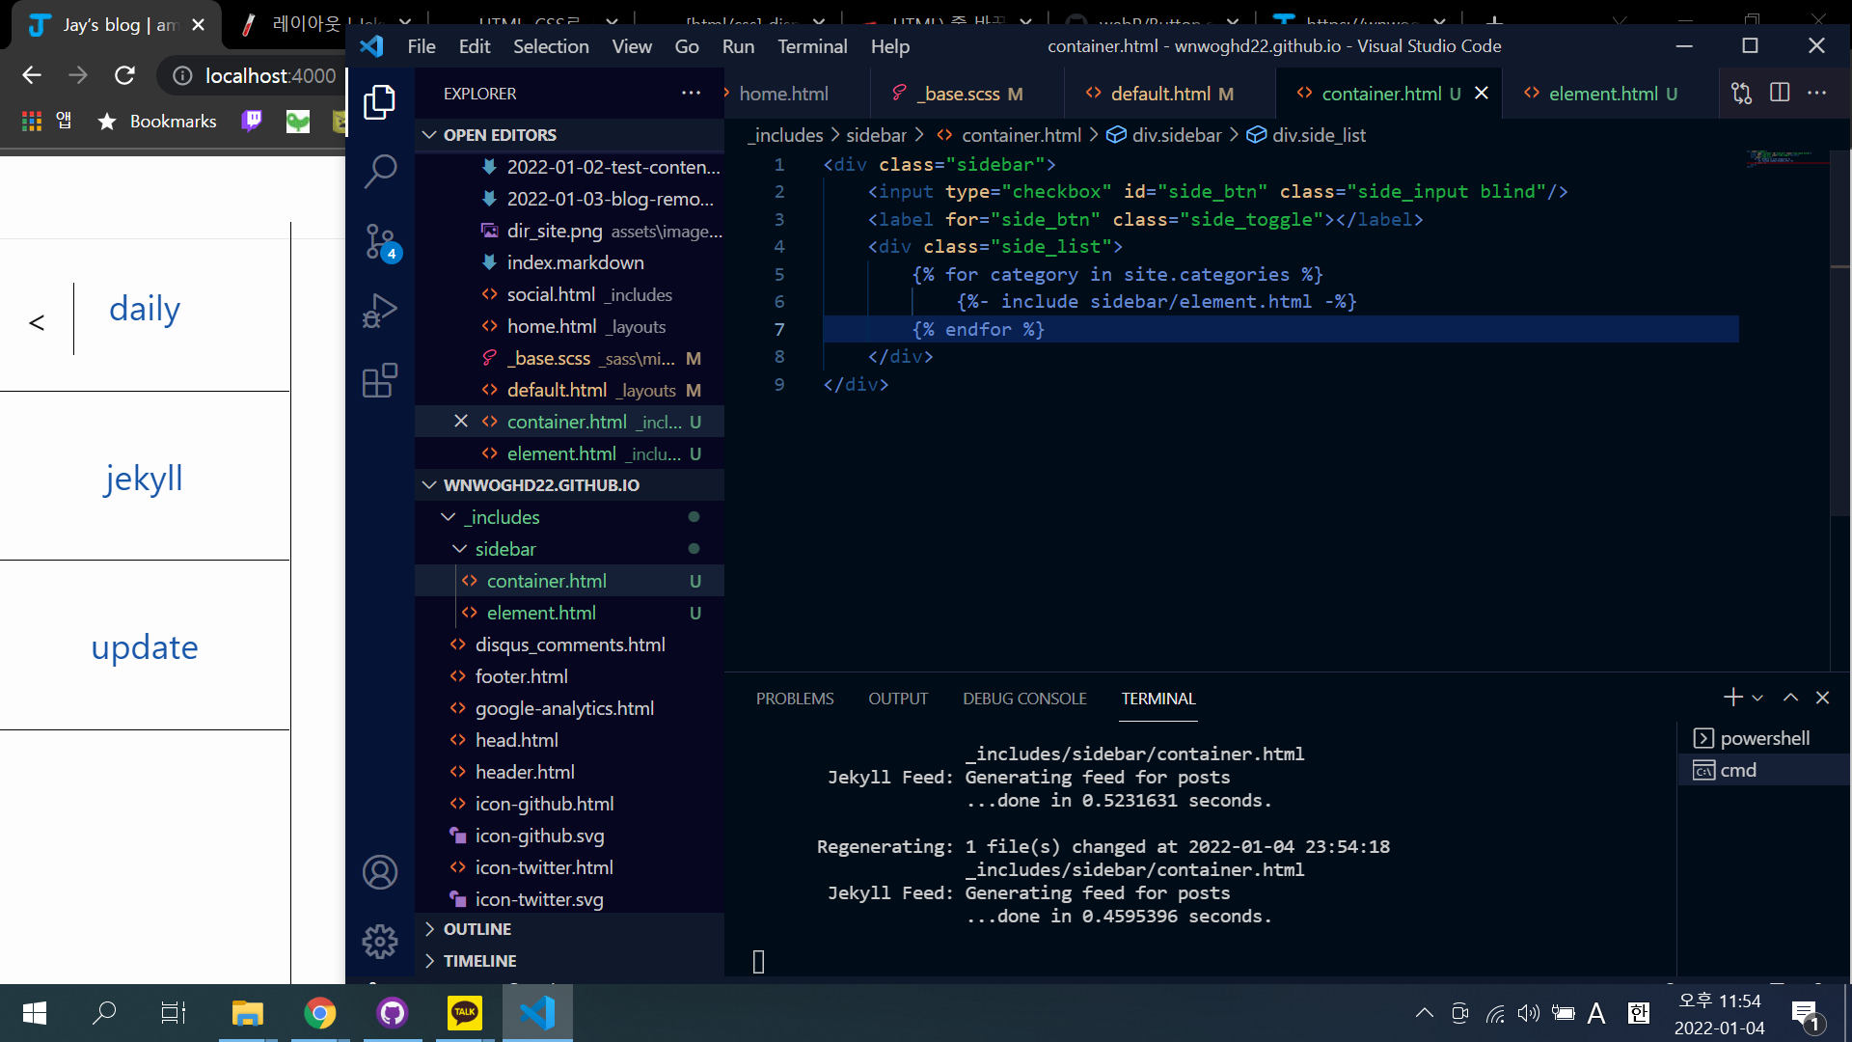1852x1042 pixels.
Task: Open the Search view in activity bar
Action: click(379, 172)
